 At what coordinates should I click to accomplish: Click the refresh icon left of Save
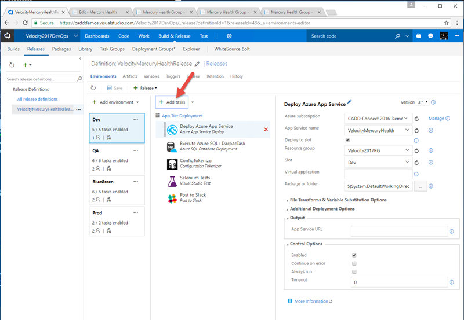coord(93,88)
